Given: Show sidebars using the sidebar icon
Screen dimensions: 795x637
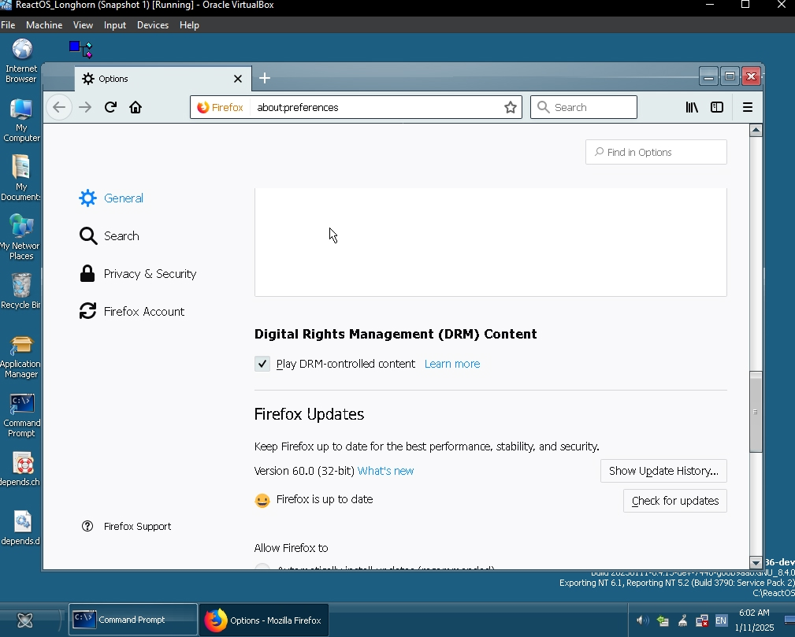Looking at the screenshot, I should (717, 107).
